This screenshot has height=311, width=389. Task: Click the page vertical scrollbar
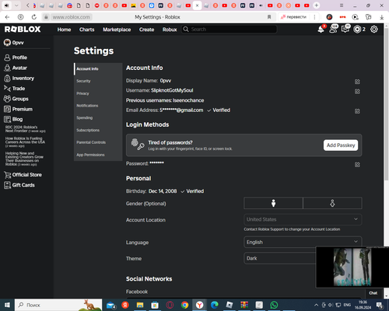point(386,103)
